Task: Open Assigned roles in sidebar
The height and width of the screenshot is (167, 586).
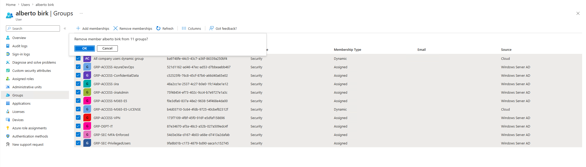Action: coord(23,79)
